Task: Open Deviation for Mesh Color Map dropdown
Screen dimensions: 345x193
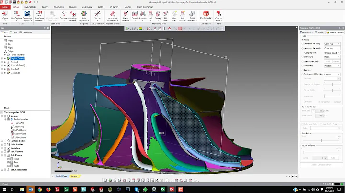Action: click(332, 48)
